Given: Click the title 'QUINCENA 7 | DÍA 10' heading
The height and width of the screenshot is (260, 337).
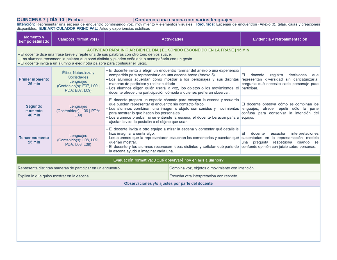Looking at the screenshot, I should (x=40, y=20).
